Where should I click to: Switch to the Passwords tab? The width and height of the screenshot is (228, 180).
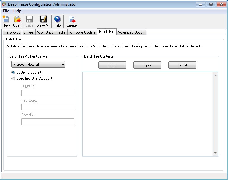coord(12,32)
